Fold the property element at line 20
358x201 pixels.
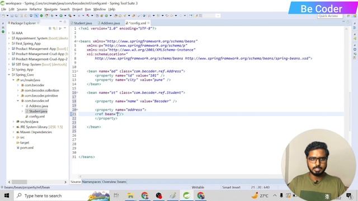pyautogui.click(x=77, y=110)
